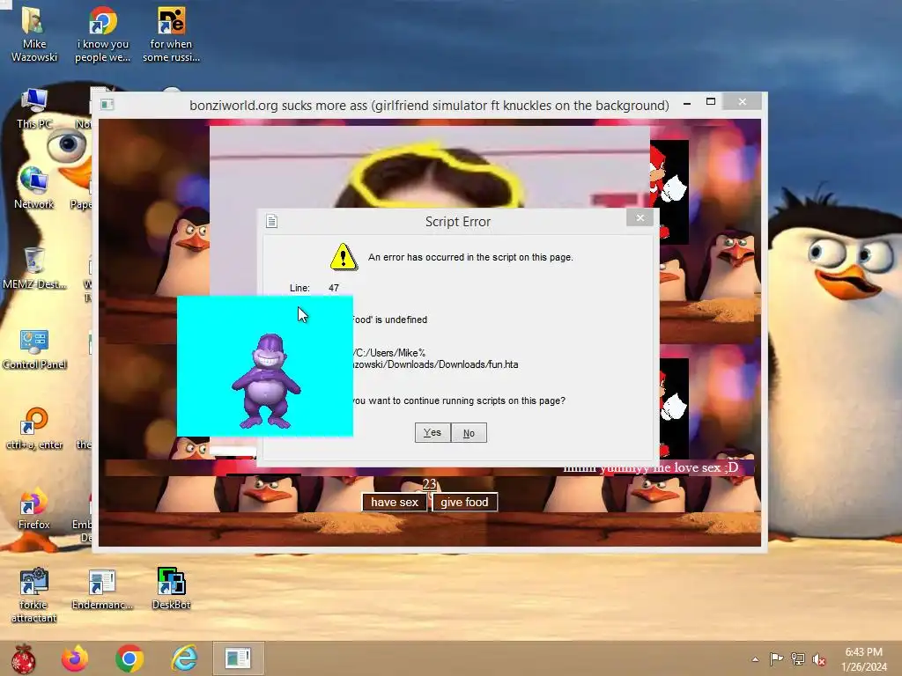Click the "'is undefined" error text
The height and width of the screenshot is (676, 902).
tap(390, 320)
